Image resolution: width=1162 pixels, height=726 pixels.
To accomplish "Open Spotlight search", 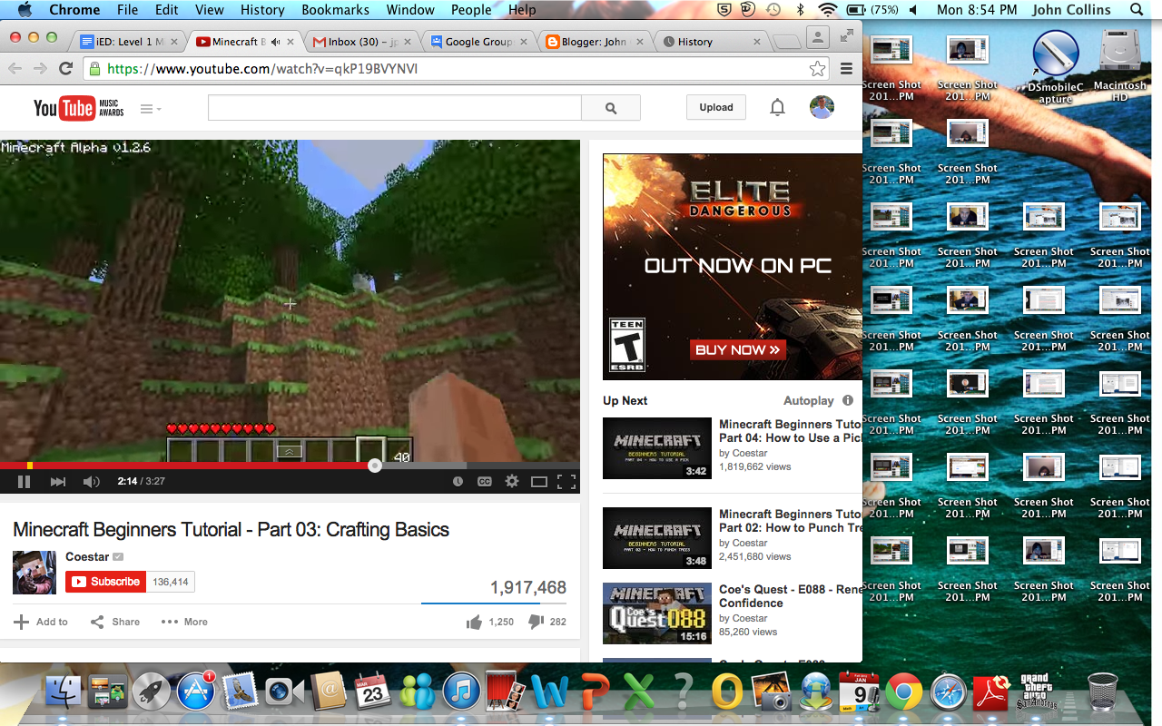I will [1137, 10].
